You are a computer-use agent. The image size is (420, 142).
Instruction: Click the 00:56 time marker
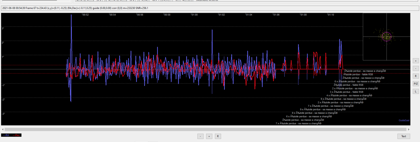click(x=140, y=15)
